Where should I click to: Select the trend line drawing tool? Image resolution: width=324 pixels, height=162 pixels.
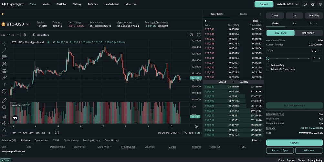(x=4, y=50)
